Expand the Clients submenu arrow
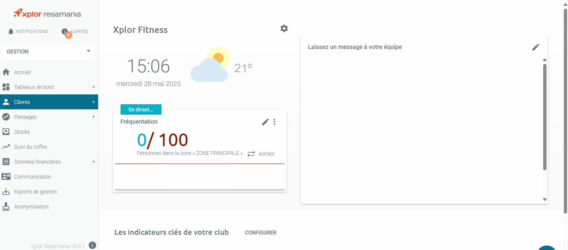Viewport: 568px width, 250px height. click(94, 102)
